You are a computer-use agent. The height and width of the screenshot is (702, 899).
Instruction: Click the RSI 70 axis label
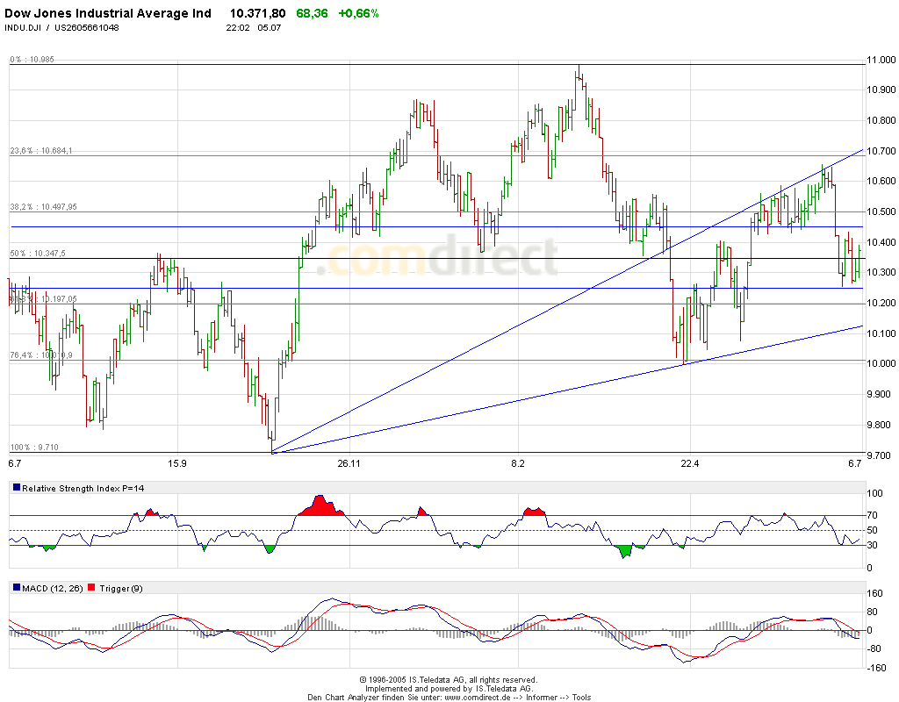pyautogui.click(x=872, y=516)
